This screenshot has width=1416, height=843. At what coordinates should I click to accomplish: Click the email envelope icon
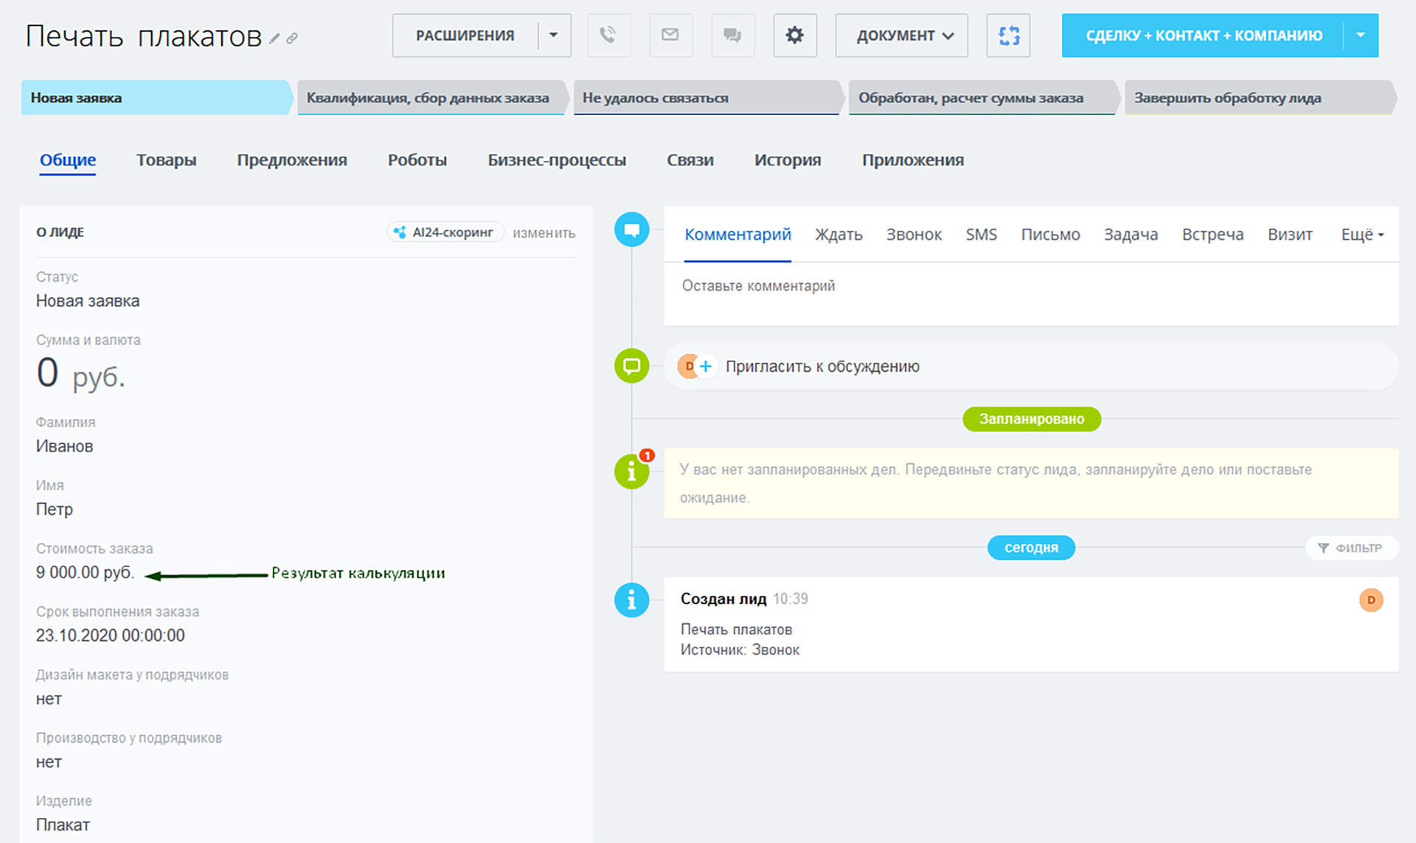point(670,35)
